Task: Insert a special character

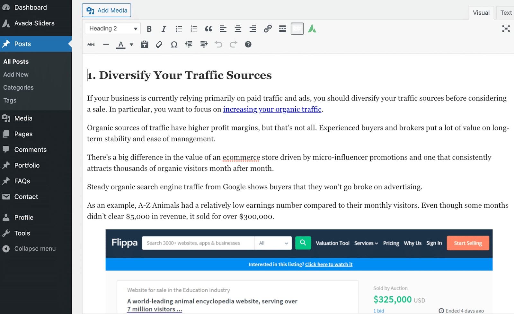Action: pos(174,44)
